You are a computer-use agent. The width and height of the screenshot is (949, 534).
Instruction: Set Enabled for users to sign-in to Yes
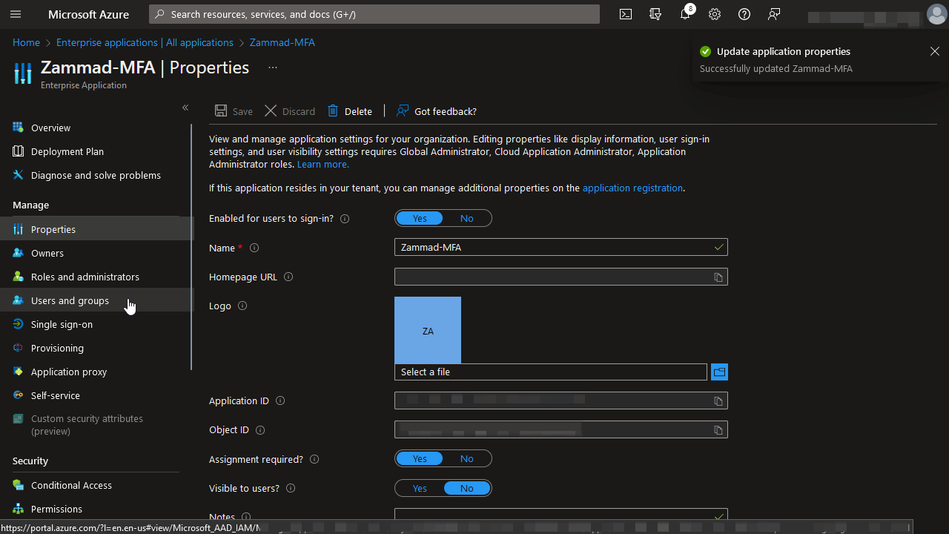click(x=420, y=218)
